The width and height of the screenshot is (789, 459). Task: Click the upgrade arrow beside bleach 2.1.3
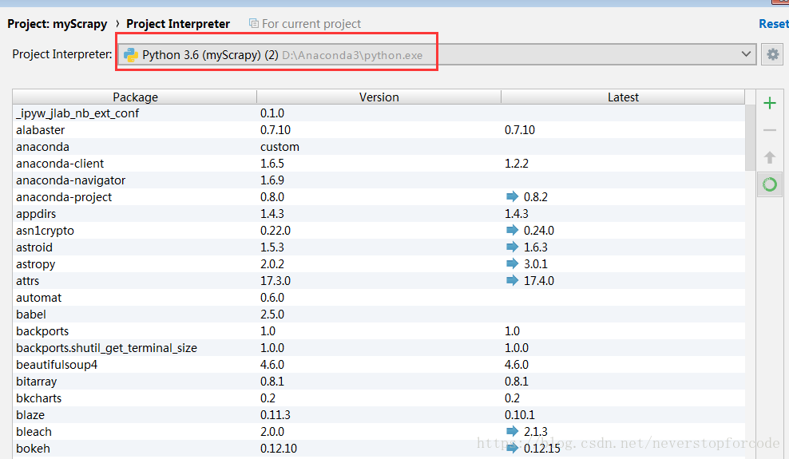pyautogui.click(x=512, y=431)
